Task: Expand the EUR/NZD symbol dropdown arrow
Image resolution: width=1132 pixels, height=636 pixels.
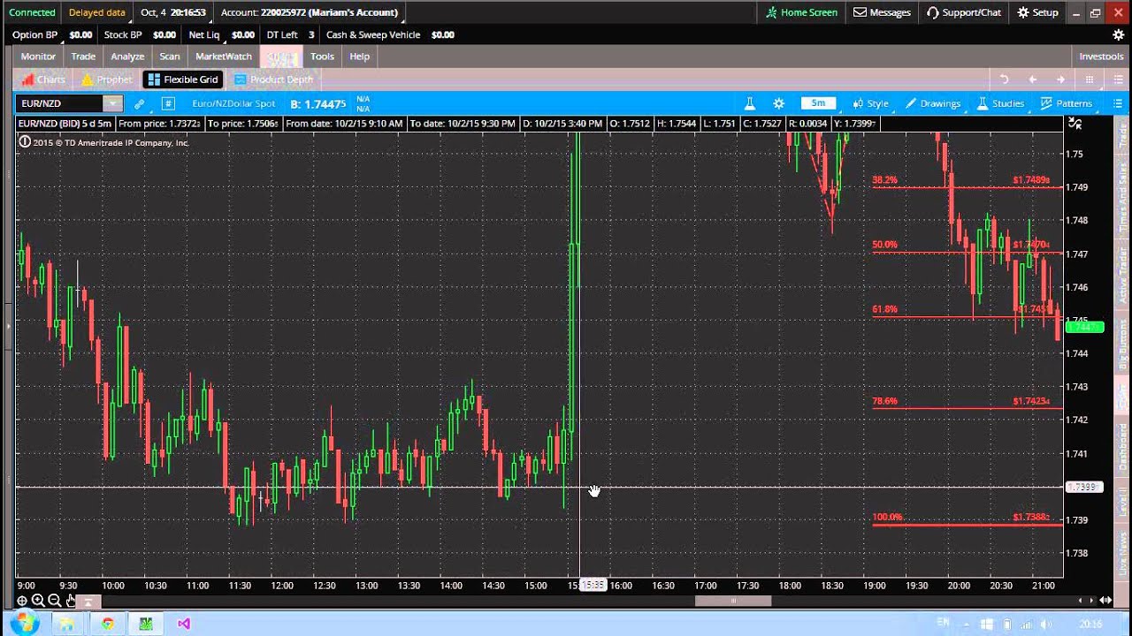Action: pyautogui.click(x=112, y=104)
